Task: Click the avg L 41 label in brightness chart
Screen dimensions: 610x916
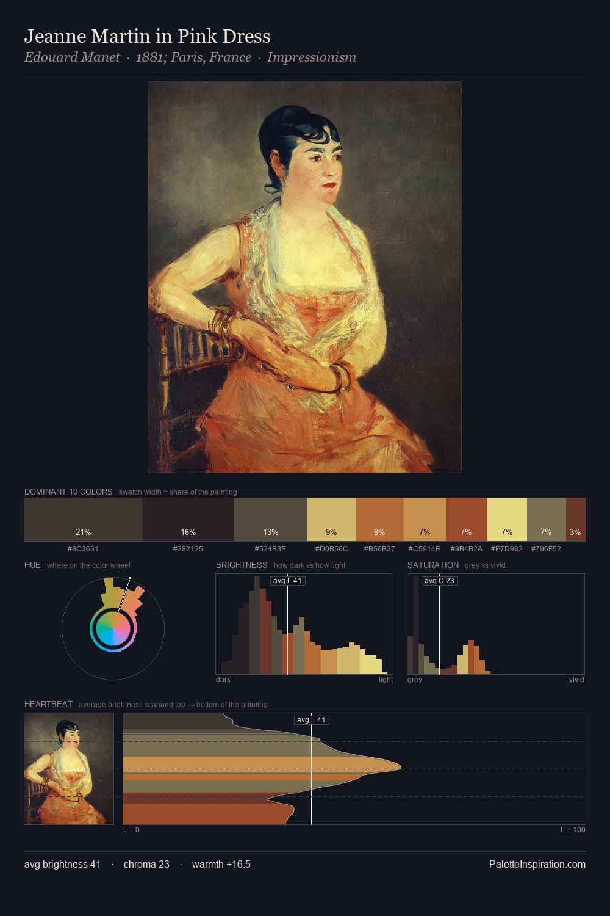Action: click(287, 581)
